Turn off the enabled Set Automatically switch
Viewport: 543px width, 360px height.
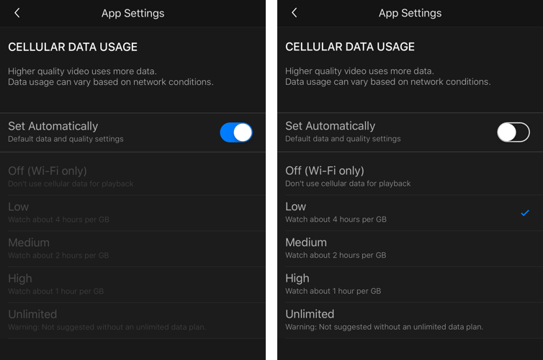(x=236, y=132)
